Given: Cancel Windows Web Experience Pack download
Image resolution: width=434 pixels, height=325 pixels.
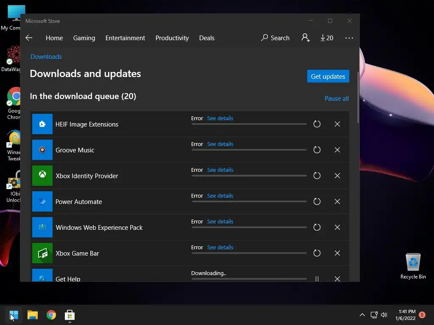Looking at the screenshot, I should pos(337,227).
